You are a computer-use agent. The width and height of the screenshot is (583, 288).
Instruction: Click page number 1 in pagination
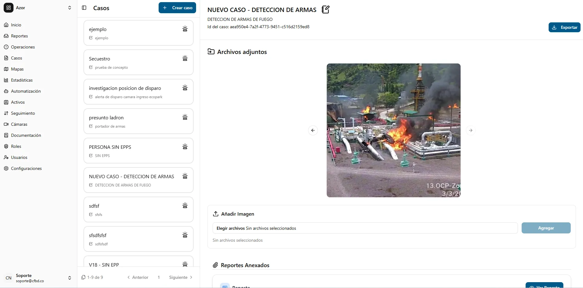click(x=159, y=277)
